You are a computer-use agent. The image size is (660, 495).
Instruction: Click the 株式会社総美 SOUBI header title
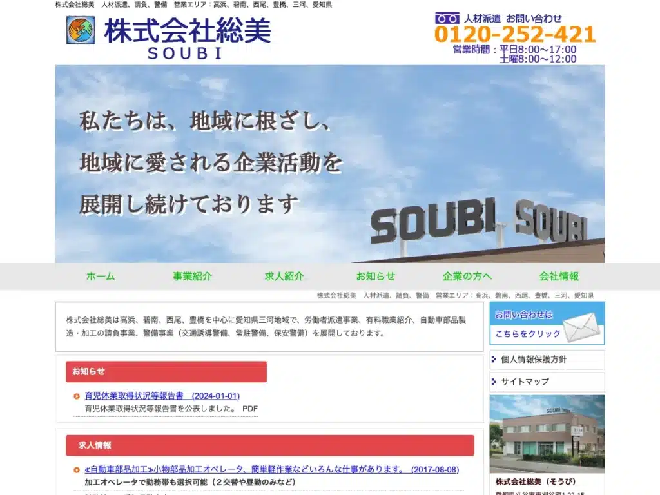187,38
